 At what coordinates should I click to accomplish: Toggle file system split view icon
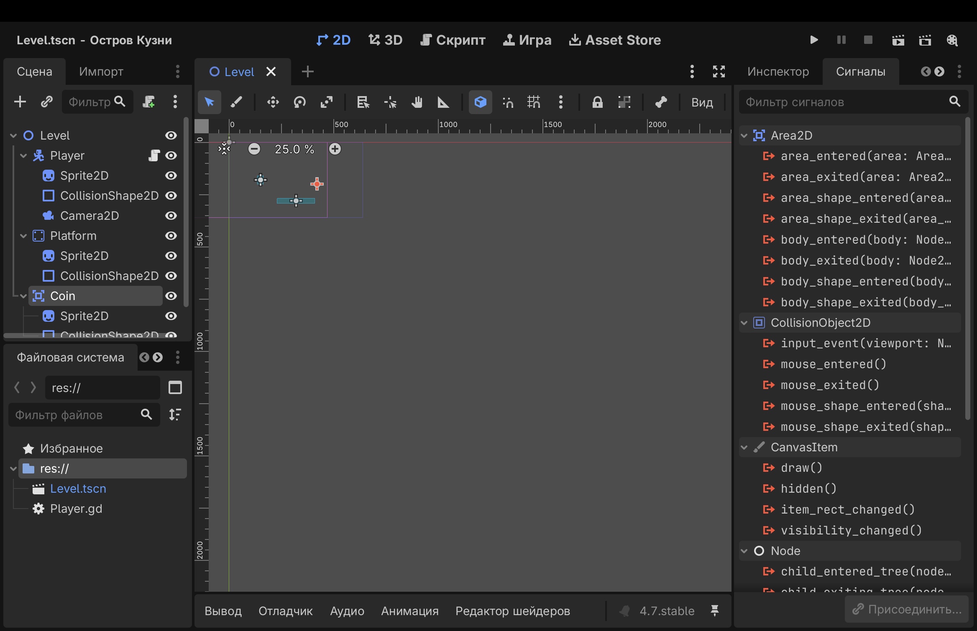(175, 388)
